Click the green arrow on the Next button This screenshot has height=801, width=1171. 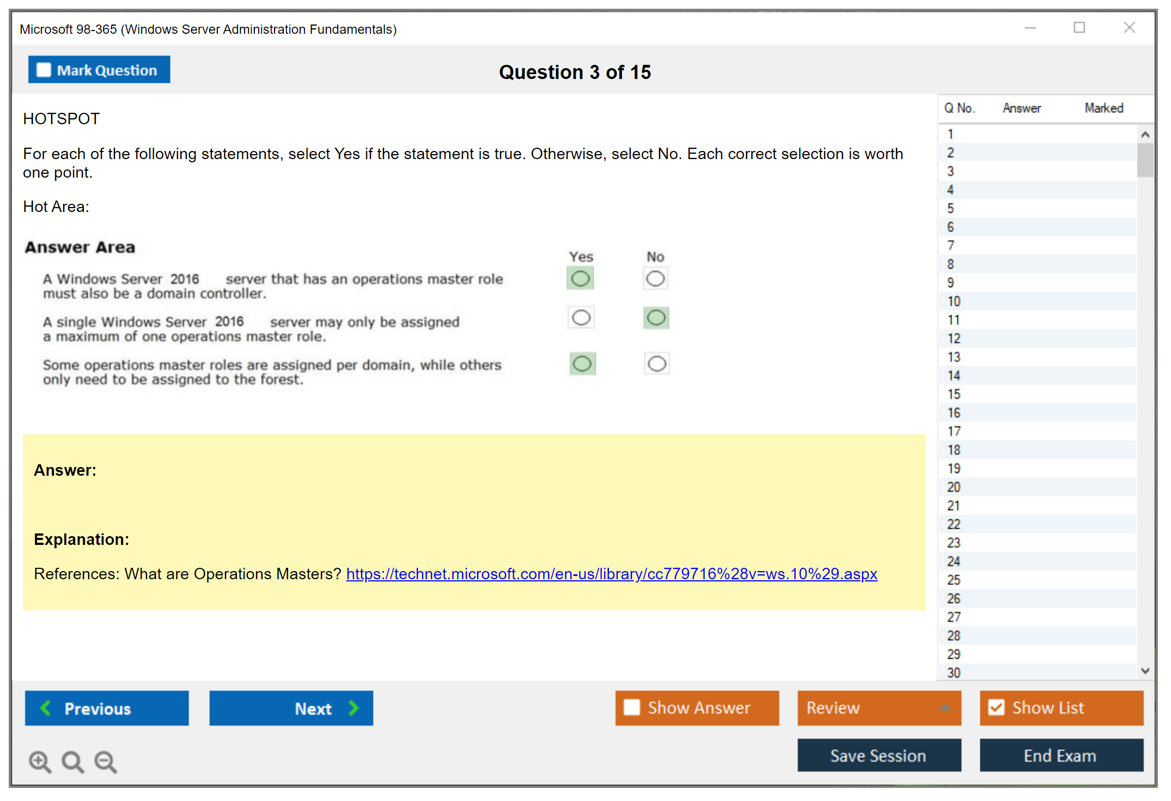[x=354, y=708]
